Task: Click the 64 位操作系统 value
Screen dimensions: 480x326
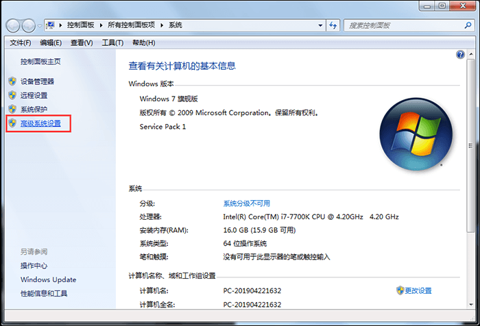Action: [x=245, y=244]
